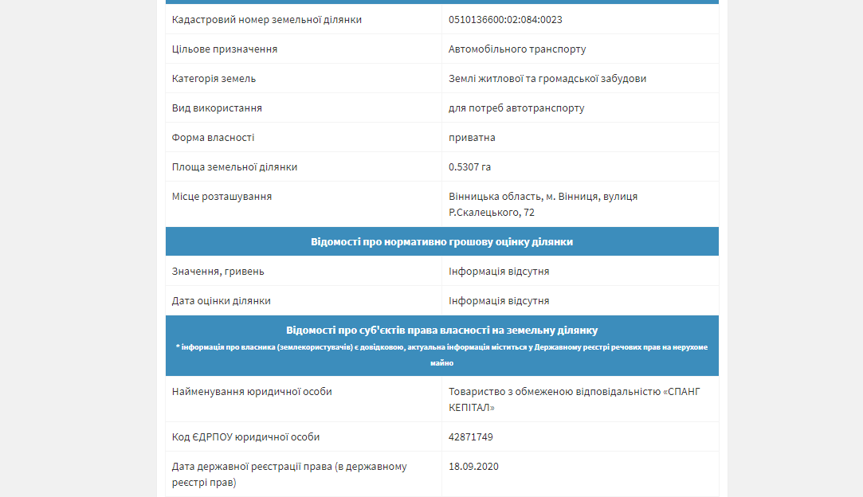Select the 'Кадастровий номер земельної ділянки' label

267,20
